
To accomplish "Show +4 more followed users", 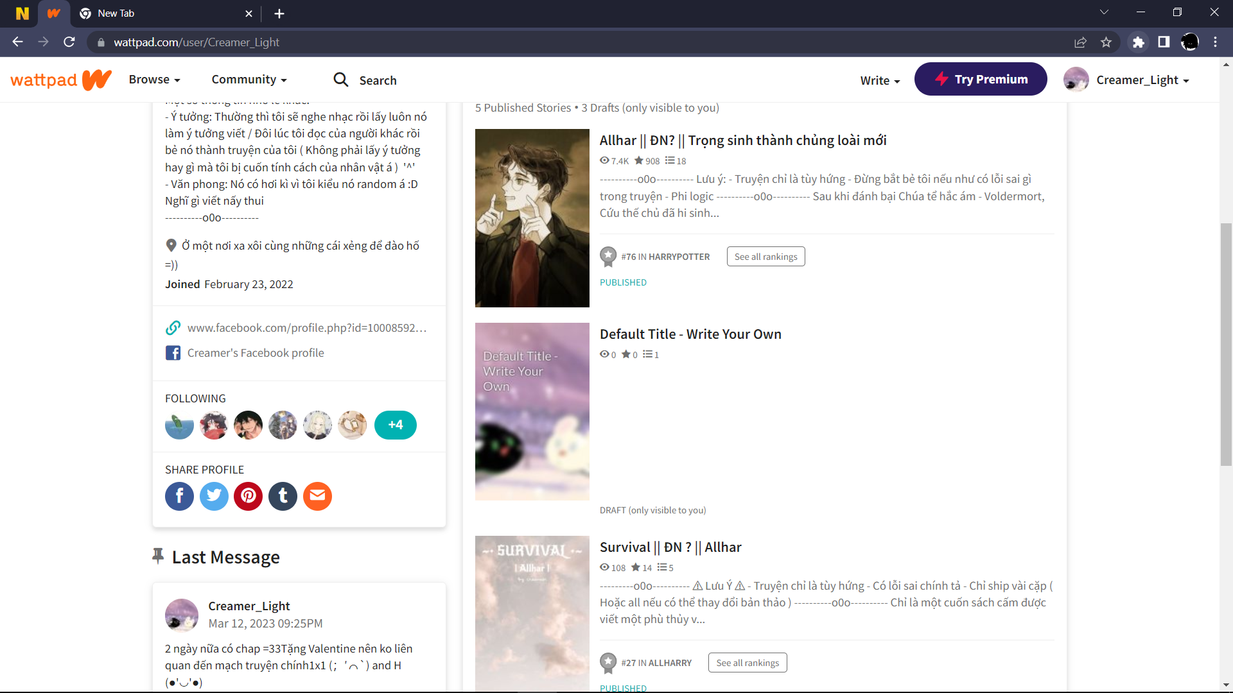I will click(395, 425).
